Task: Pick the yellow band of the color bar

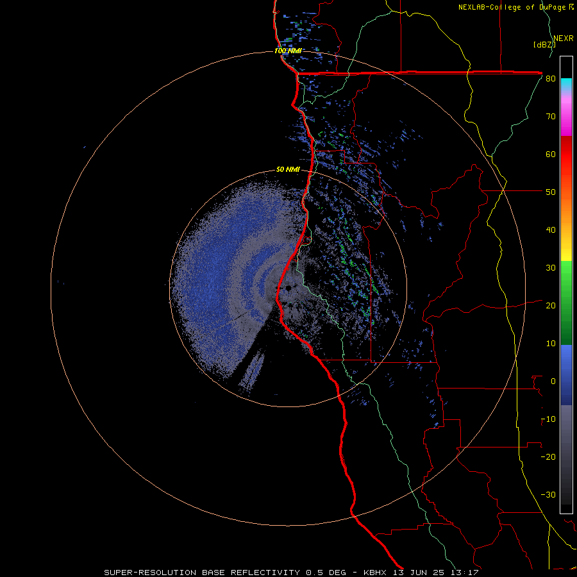Action: pyautogui.click(x=566, y=250)
